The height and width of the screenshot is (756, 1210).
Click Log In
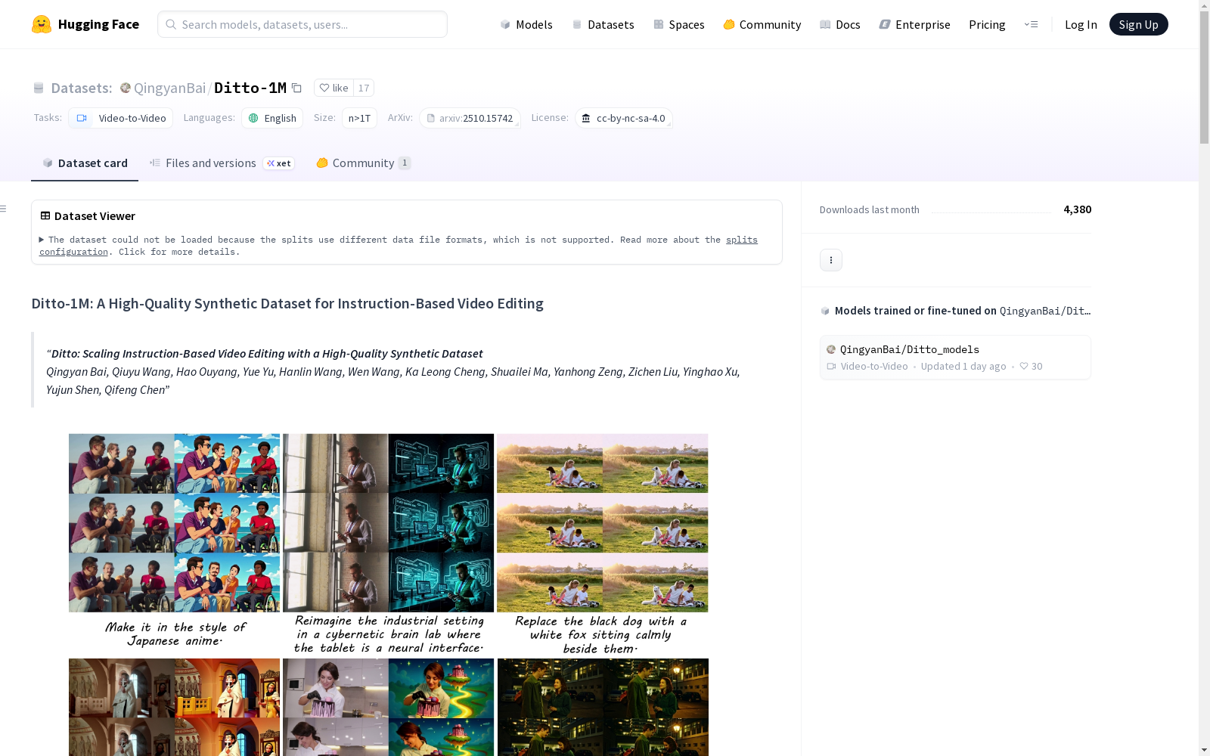[x=1081, y=24]
